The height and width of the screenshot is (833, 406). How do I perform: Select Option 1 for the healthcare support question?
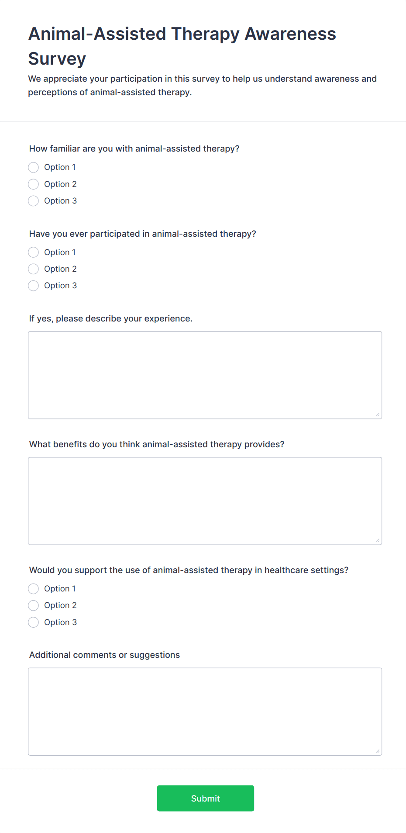click(x=33, y=588)
